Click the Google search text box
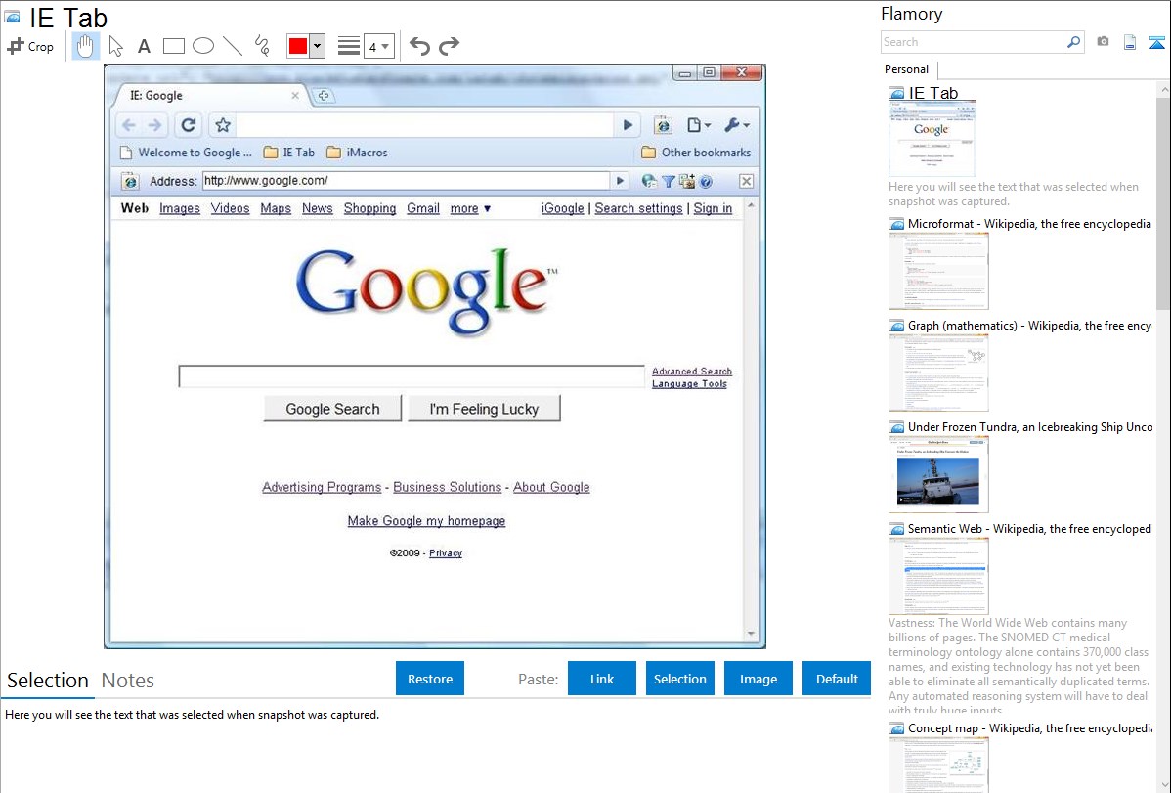Viewport: 1171px width, 793px height. [x=412, y=376]
